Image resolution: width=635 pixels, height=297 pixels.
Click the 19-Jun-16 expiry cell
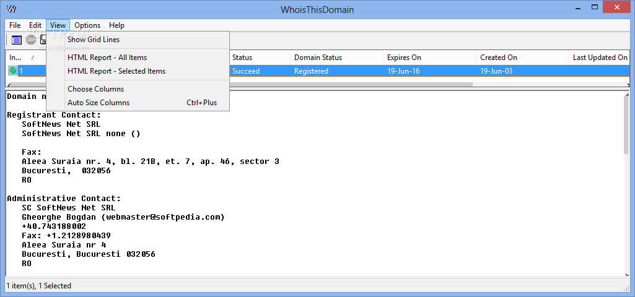pos(403,71)
